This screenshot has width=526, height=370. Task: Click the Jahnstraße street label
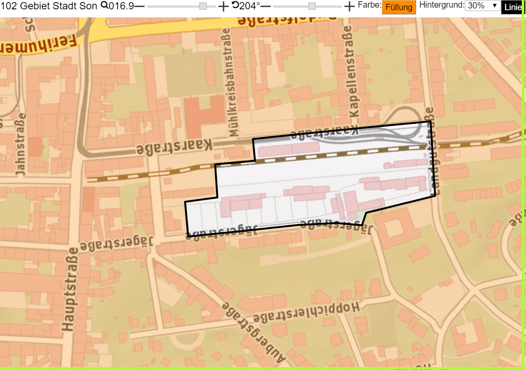click(x=20, y=144)
